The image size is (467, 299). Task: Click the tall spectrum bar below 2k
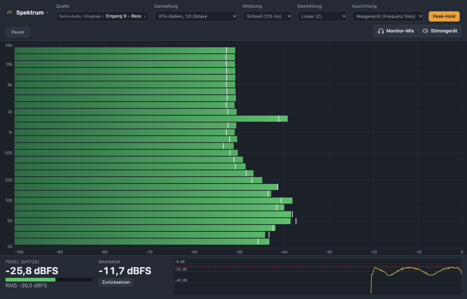click(x=151, y=119)
